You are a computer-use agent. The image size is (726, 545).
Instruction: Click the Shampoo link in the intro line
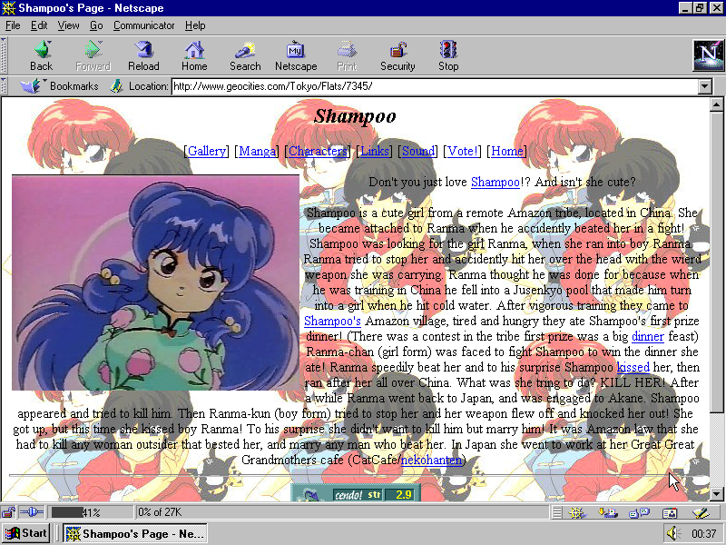tap(495, 183)
